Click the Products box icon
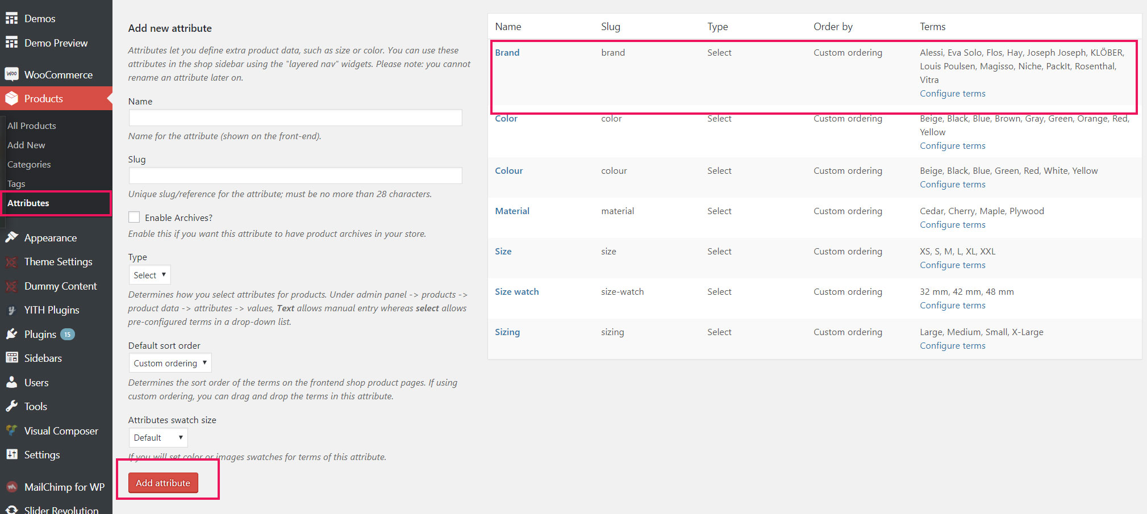The height and width of the screenshot is (514, 1147). [12, 98]
